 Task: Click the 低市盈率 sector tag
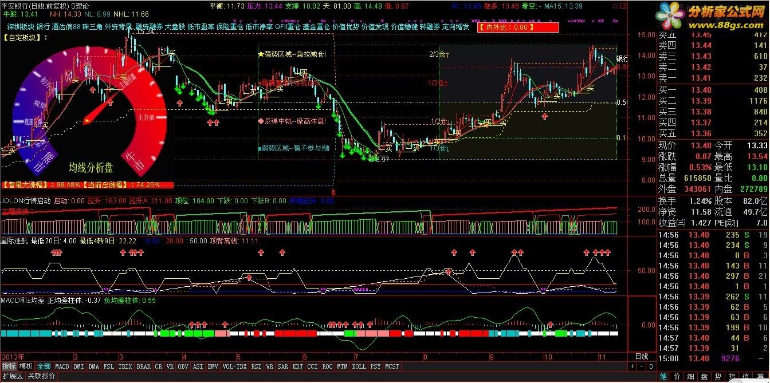click(201, 26)
